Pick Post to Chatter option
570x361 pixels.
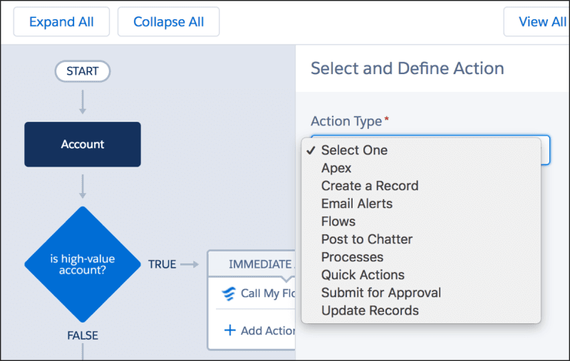[366, 239]
